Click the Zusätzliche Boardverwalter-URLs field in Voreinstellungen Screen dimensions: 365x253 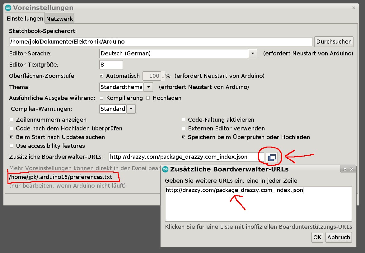186,157
